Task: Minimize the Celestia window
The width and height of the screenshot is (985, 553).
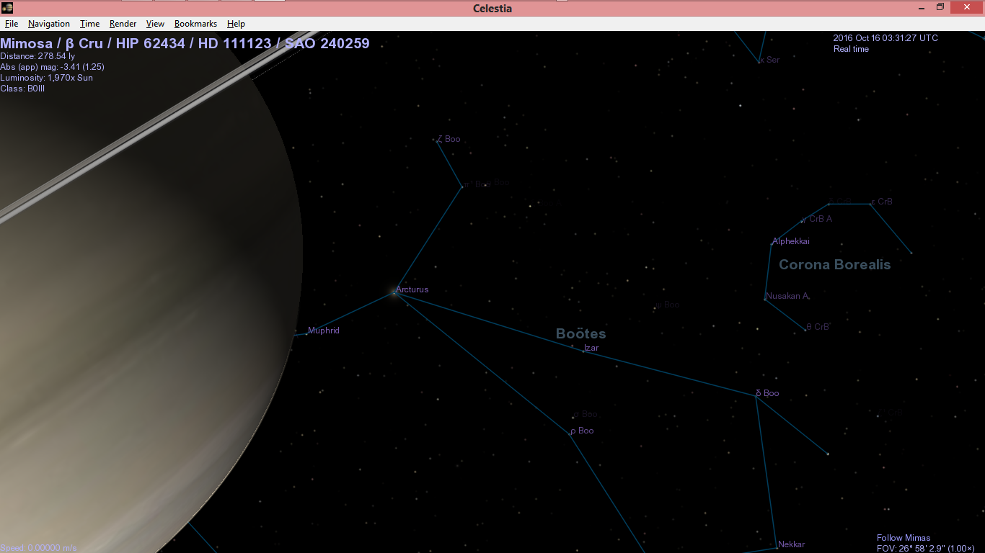Action: tap(921, 7)
